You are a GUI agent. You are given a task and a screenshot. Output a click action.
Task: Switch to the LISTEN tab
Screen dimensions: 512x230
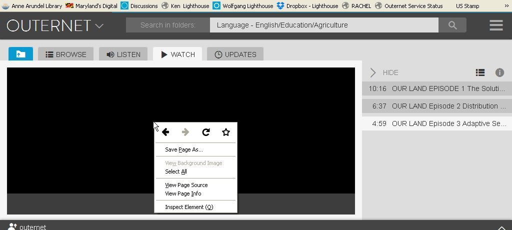[123, 54]
